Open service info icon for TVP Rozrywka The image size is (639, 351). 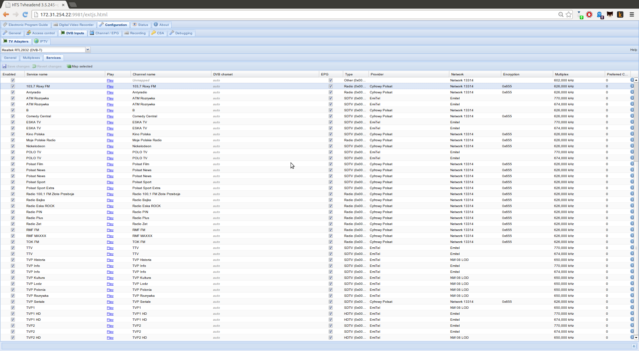[632, 296]
